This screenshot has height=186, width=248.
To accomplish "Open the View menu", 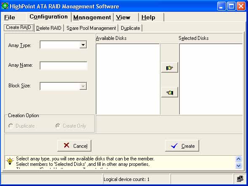I will tap(123, 17).
